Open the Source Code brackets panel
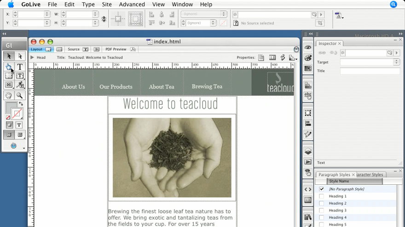 tap(308, 189)
